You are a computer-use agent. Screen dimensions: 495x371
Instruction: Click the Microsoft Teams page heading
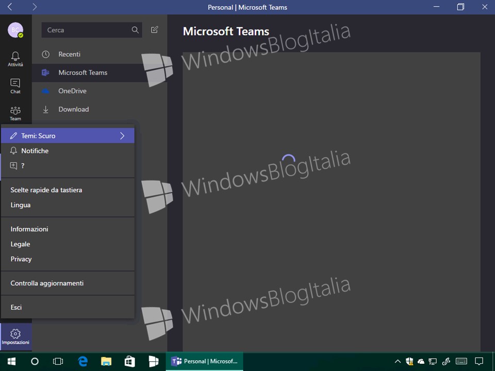tap(226, 31)
